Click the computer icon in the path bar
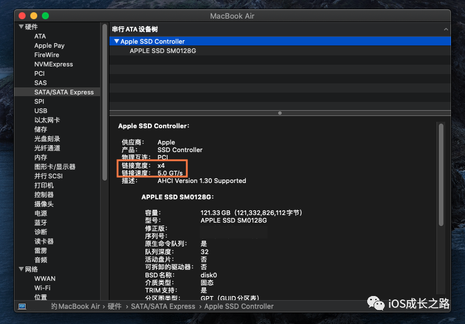This screenshot has width=465, height=324. pyautogui.click(x=22, y=306)
